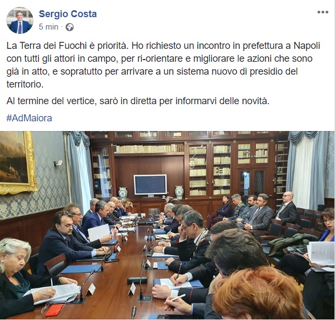This screenshot has width=335, height=320.
Task: Click the ceramic vase right of the monitor
Action: [179, 192]
